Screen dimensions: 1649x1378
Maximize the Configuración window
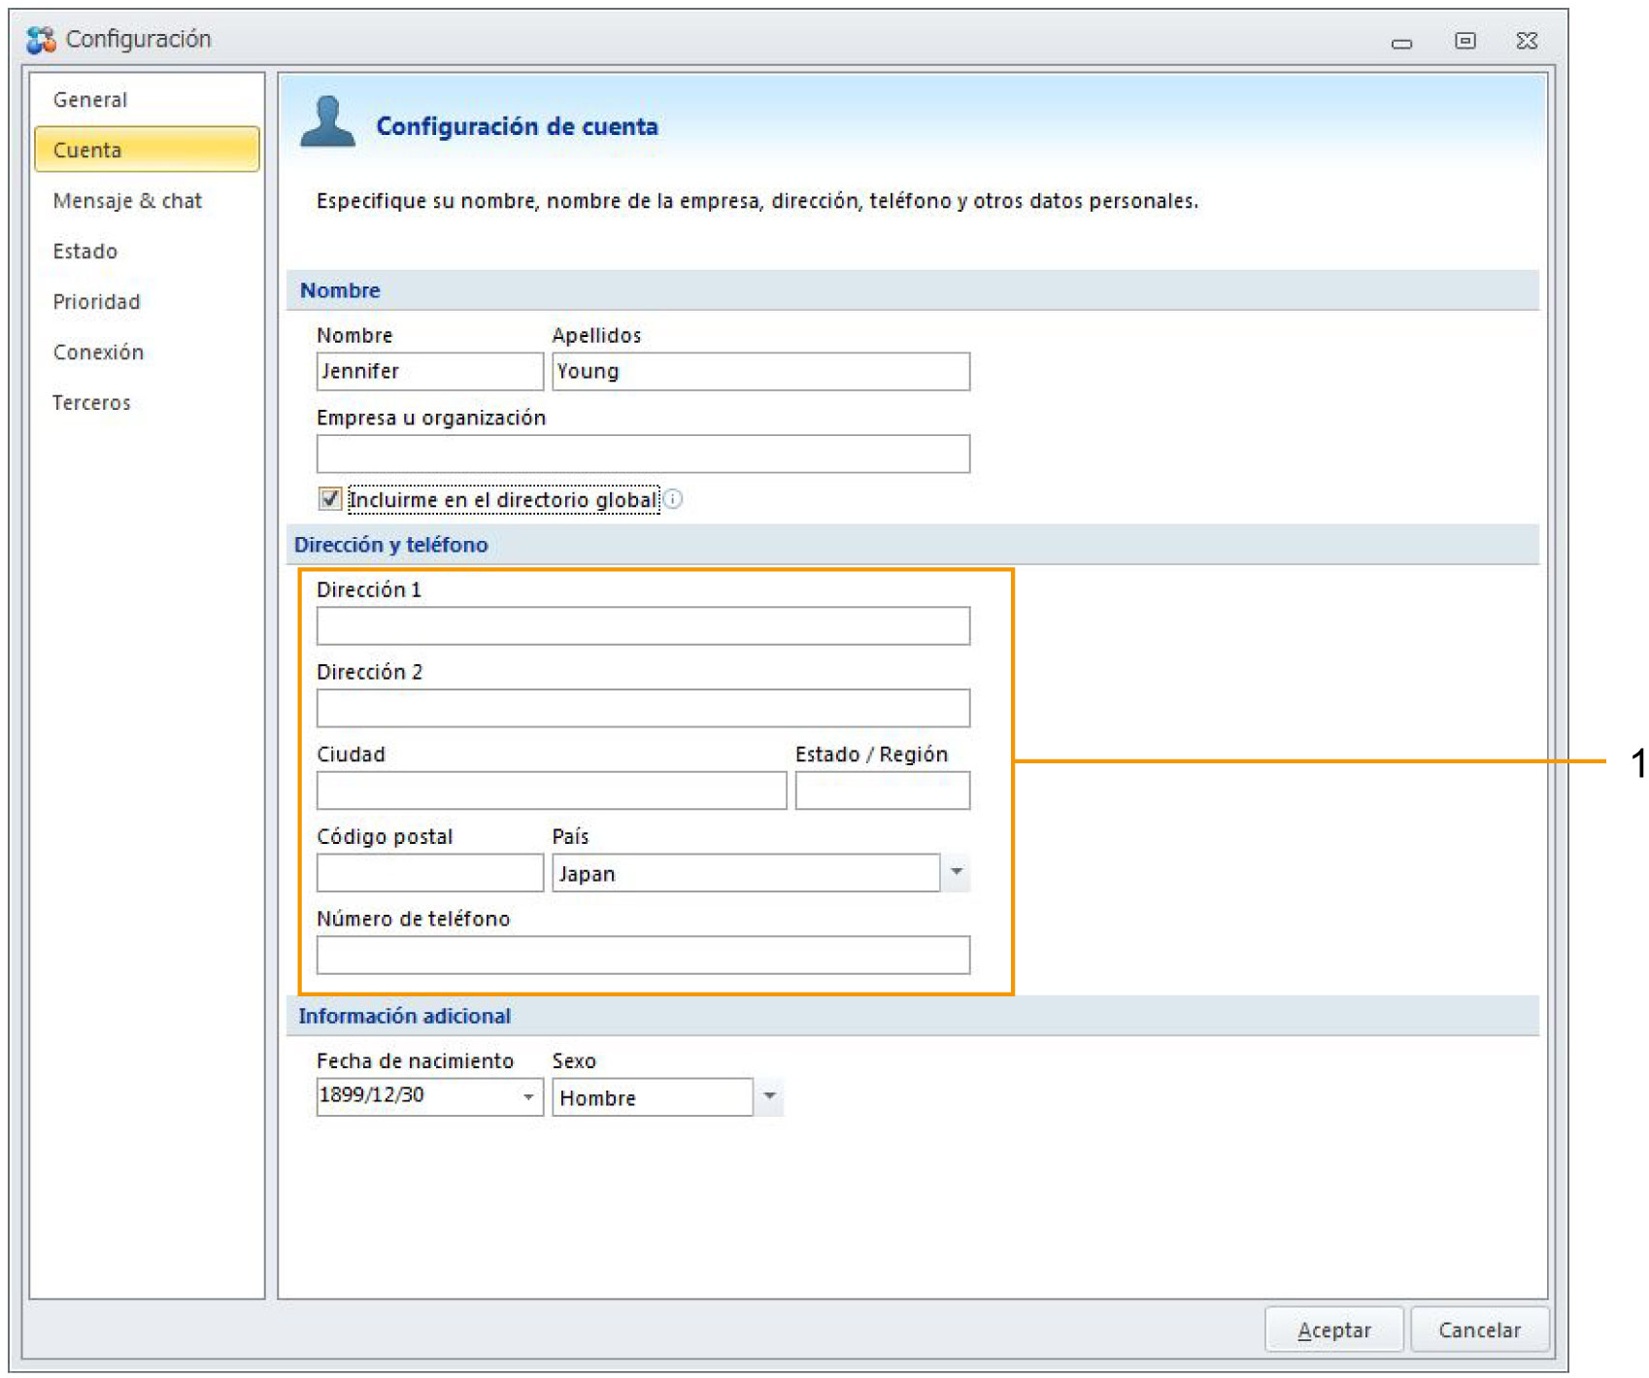coord(1464,41)
